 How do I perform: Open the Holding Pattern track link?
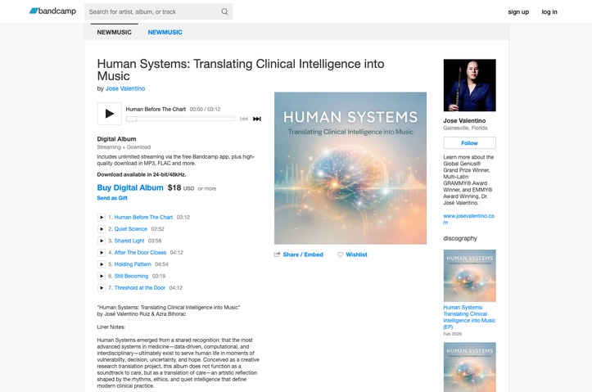(133, 264)
